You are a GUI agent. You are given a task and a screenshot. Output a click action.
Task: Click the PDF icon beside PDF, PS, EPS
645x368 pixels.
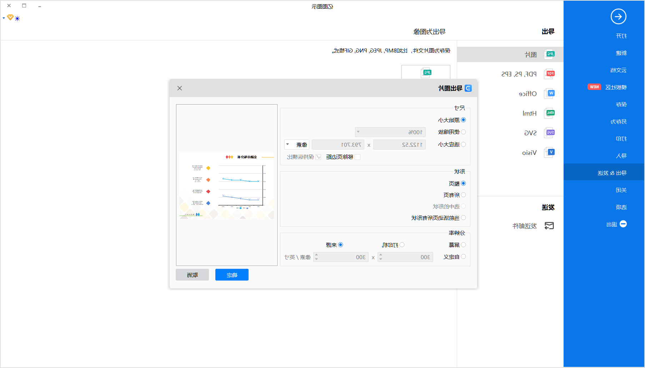[x=549, y=74]
